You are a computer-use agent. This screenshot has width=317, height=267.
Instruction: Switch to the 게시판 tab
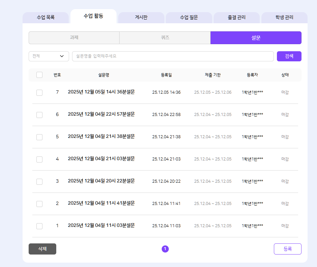[141, 18]
